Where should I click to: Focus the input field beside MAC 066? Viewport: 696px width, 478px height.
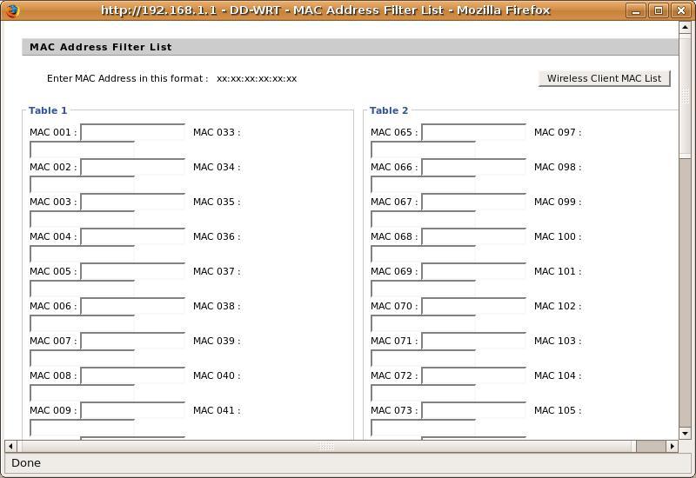(473, 167)
